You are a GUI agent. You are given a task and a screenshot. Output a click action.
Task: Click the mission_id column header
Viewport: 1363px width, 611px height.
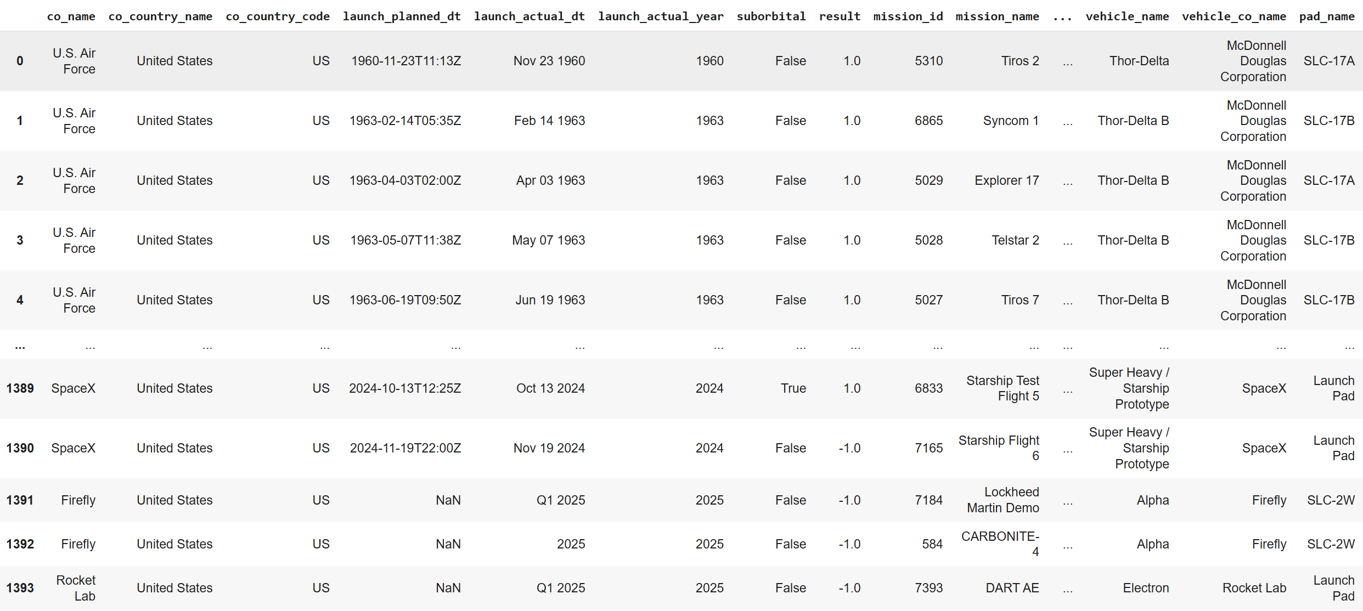click(908, 16)
